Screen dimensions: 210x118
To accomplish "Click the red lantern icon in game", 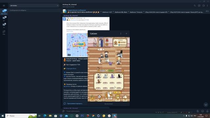I will tap(107, 40).
